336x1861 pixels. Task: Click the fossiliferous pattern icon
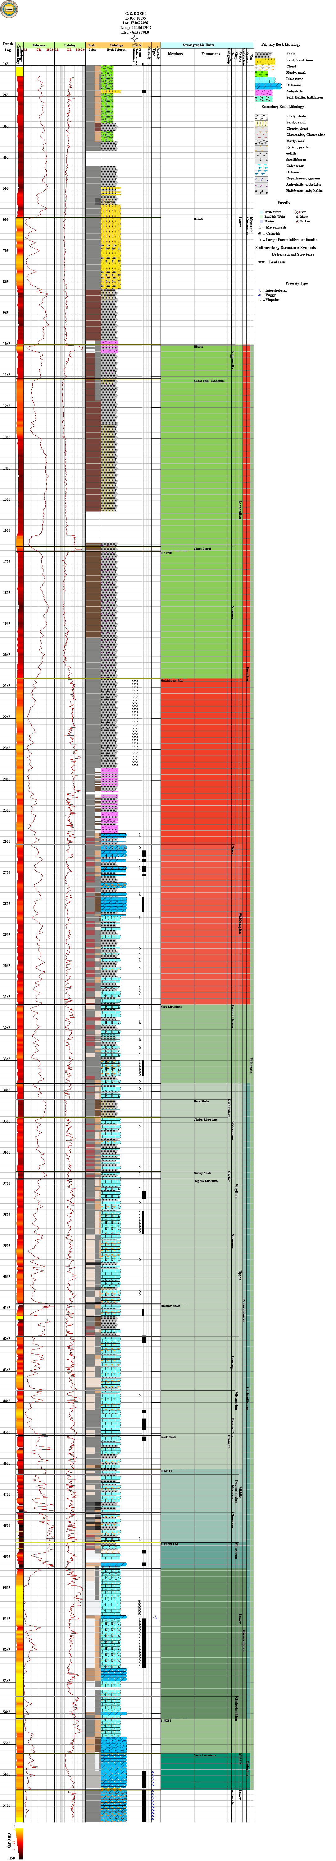[262, 160]
